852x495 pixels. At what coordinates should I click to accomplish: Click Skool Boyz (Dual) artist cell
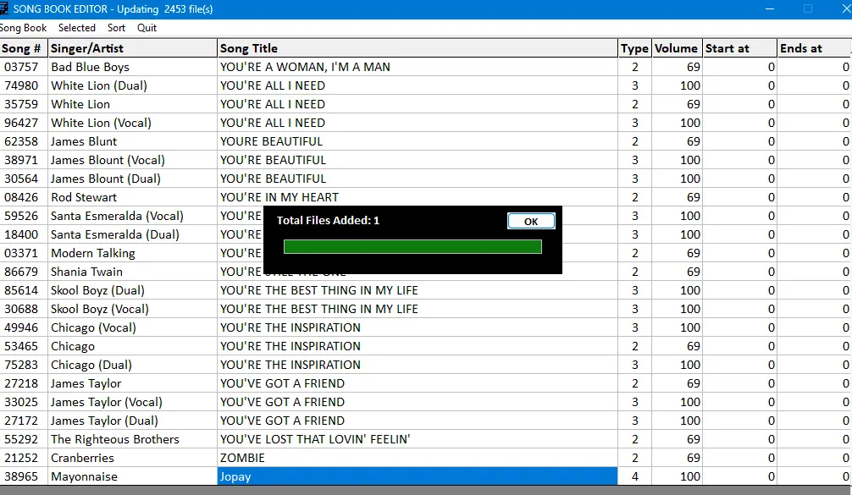point(133,290)
